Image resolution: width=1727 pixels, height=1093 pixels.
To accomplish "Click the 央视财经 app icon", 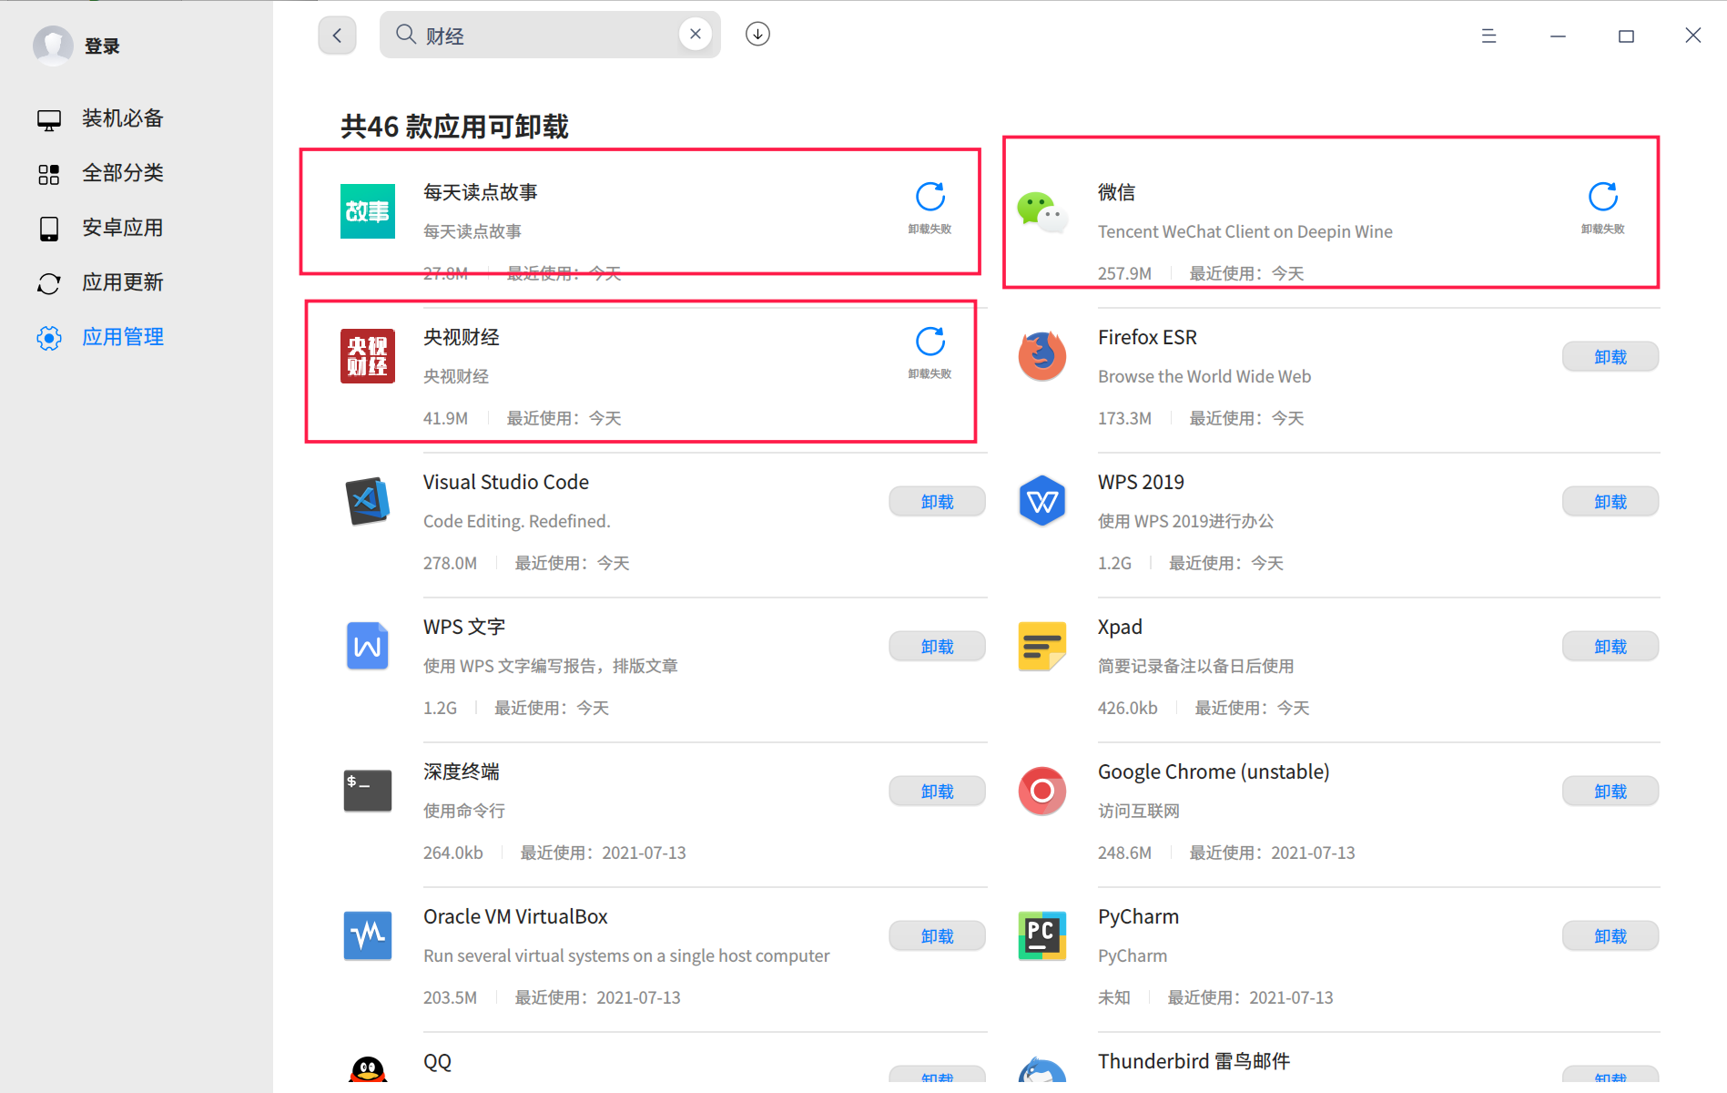I will pyautogui.click(x=368, y=356).
